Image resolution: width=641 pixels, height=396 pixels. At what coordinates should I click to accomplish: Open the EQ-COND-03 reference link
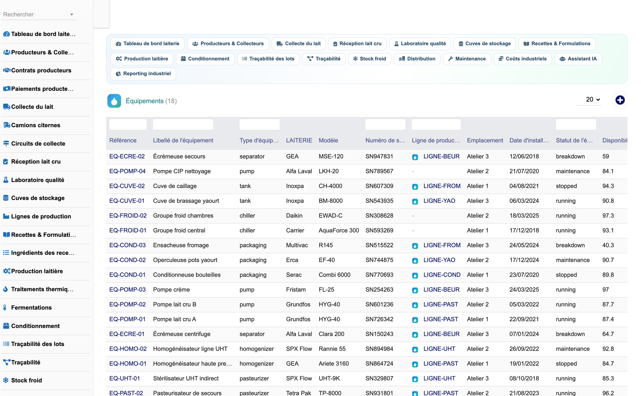point(127,245)
